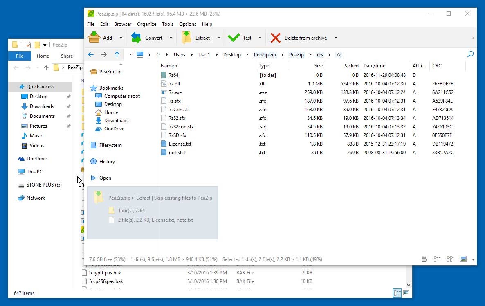Switch to tree-structured browsing view
Image resolution: width=485 pixels, height=306 pixels.
[450, 259]
